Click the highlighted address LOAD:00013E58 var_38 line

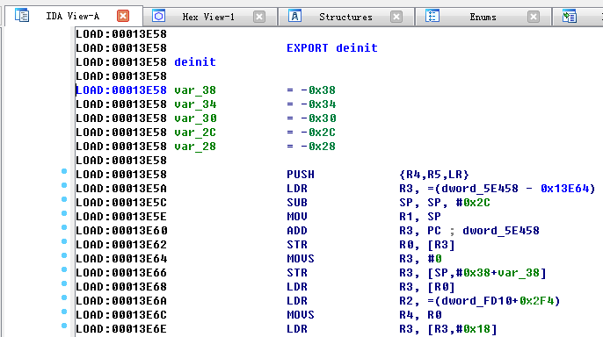pyautogui.click(x=121, y=90)
